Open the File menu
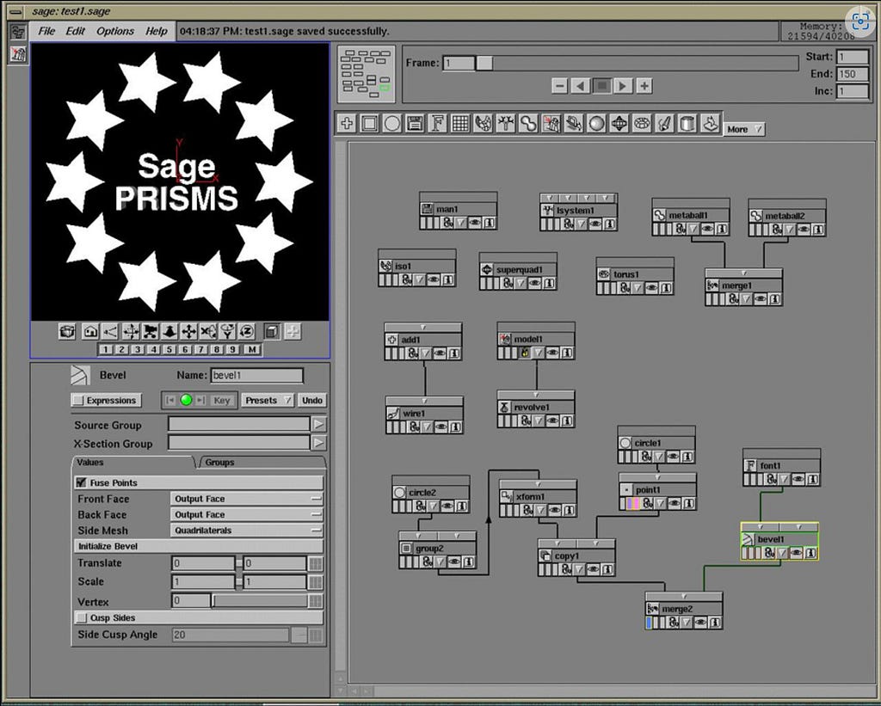This screenshot has height=706, width=881. (x=46, y=31)
